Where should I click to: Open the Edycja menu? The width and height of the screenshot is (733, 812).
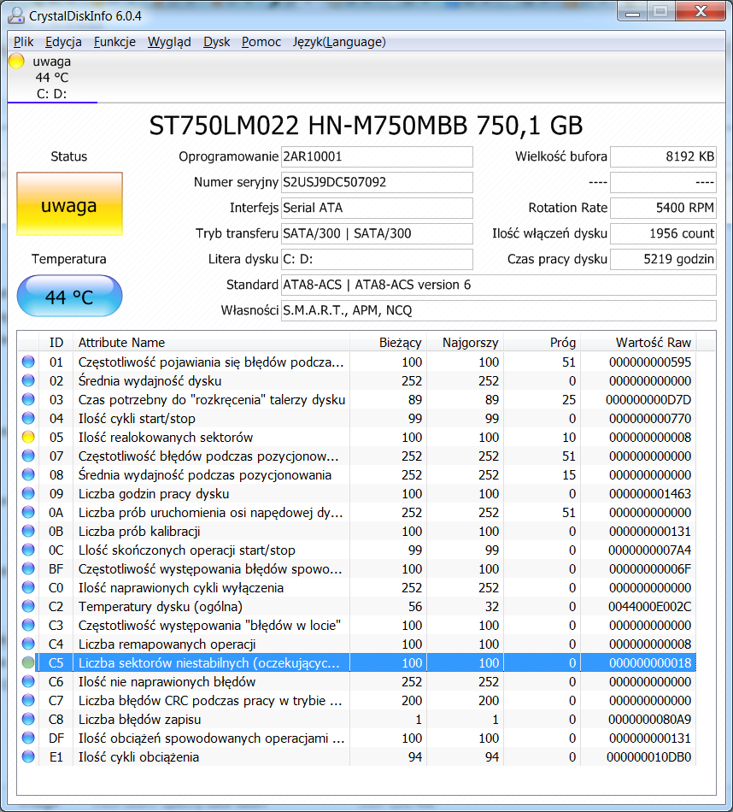pos(63,42)
